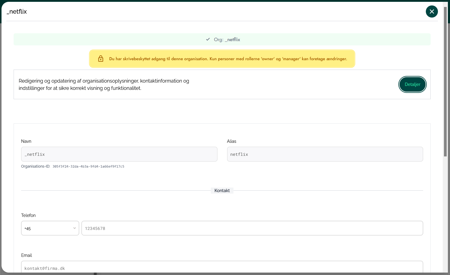Screen dimensions: 450x275
Task: Click the Redigering og opdatering description text
Action: 104,84
